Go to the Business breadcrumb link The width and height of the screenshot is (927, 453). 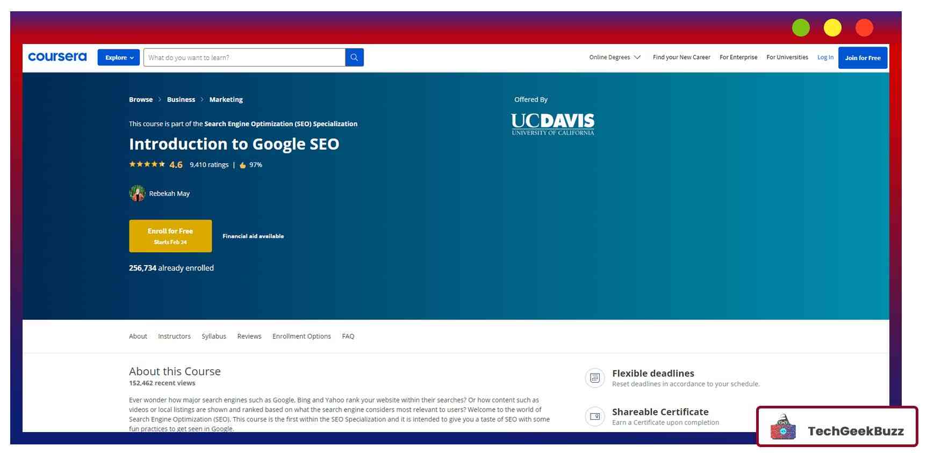181,100
